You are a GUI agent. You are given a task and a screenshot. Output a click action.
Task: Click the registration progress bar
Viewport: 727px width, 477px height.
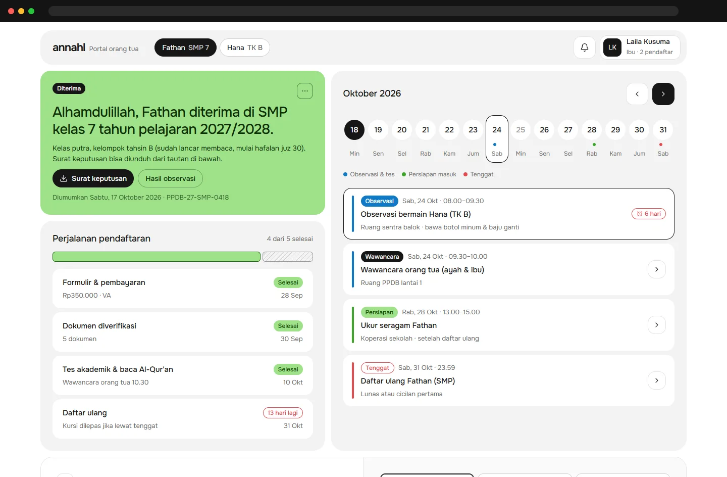tap(183, 257)
